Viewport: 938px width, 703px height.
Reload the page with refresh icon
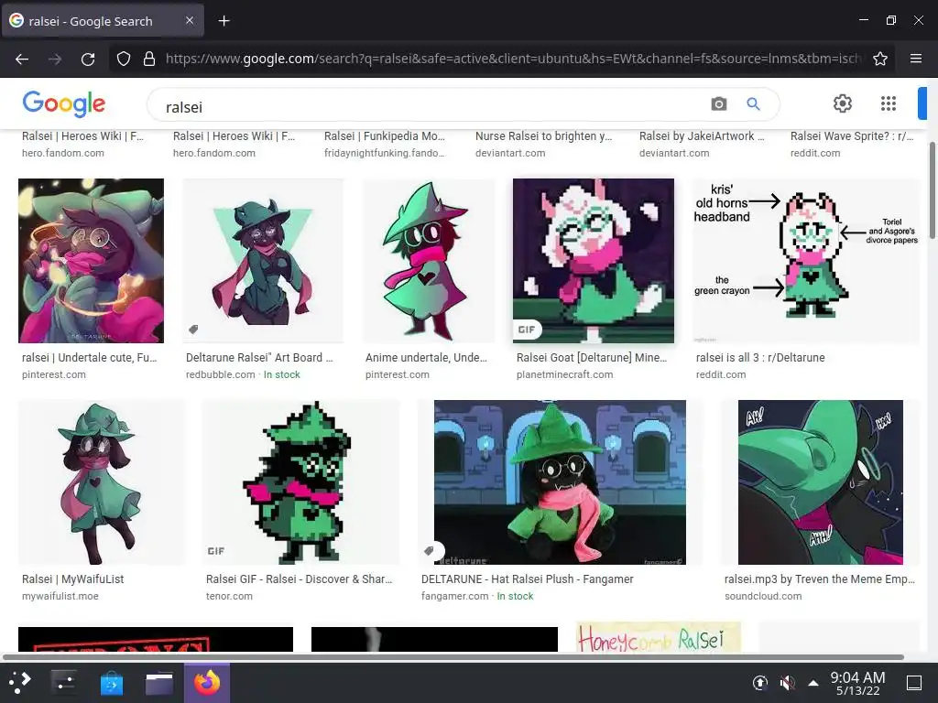[x=88, y=59]
